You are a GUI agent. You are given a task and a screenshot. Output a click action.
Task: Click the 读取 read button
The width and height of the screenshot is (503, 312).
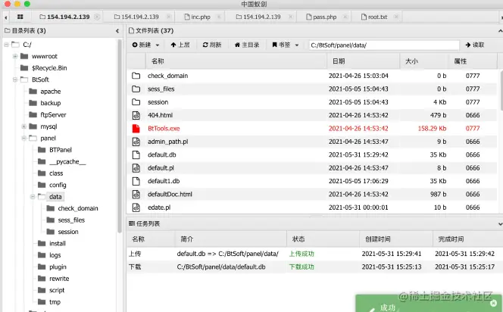click(x=475, y=45)
